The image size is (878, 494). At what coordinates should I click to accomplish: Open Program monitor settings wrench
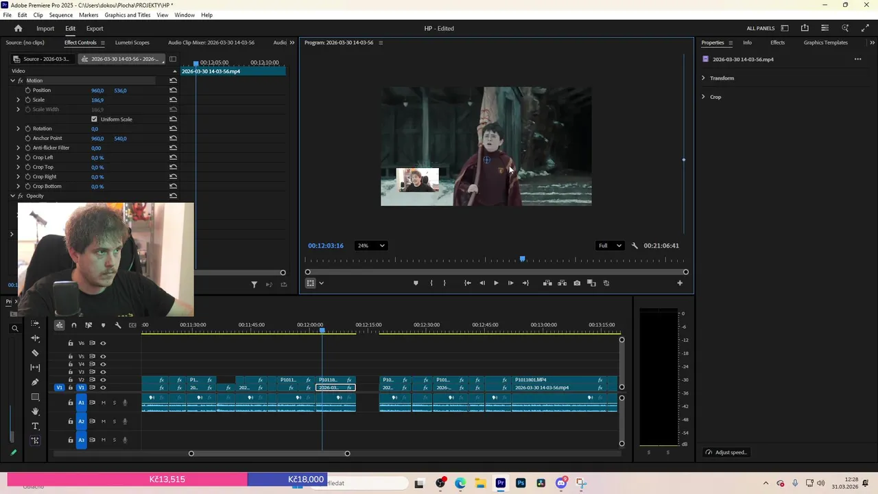pos(634,246)
